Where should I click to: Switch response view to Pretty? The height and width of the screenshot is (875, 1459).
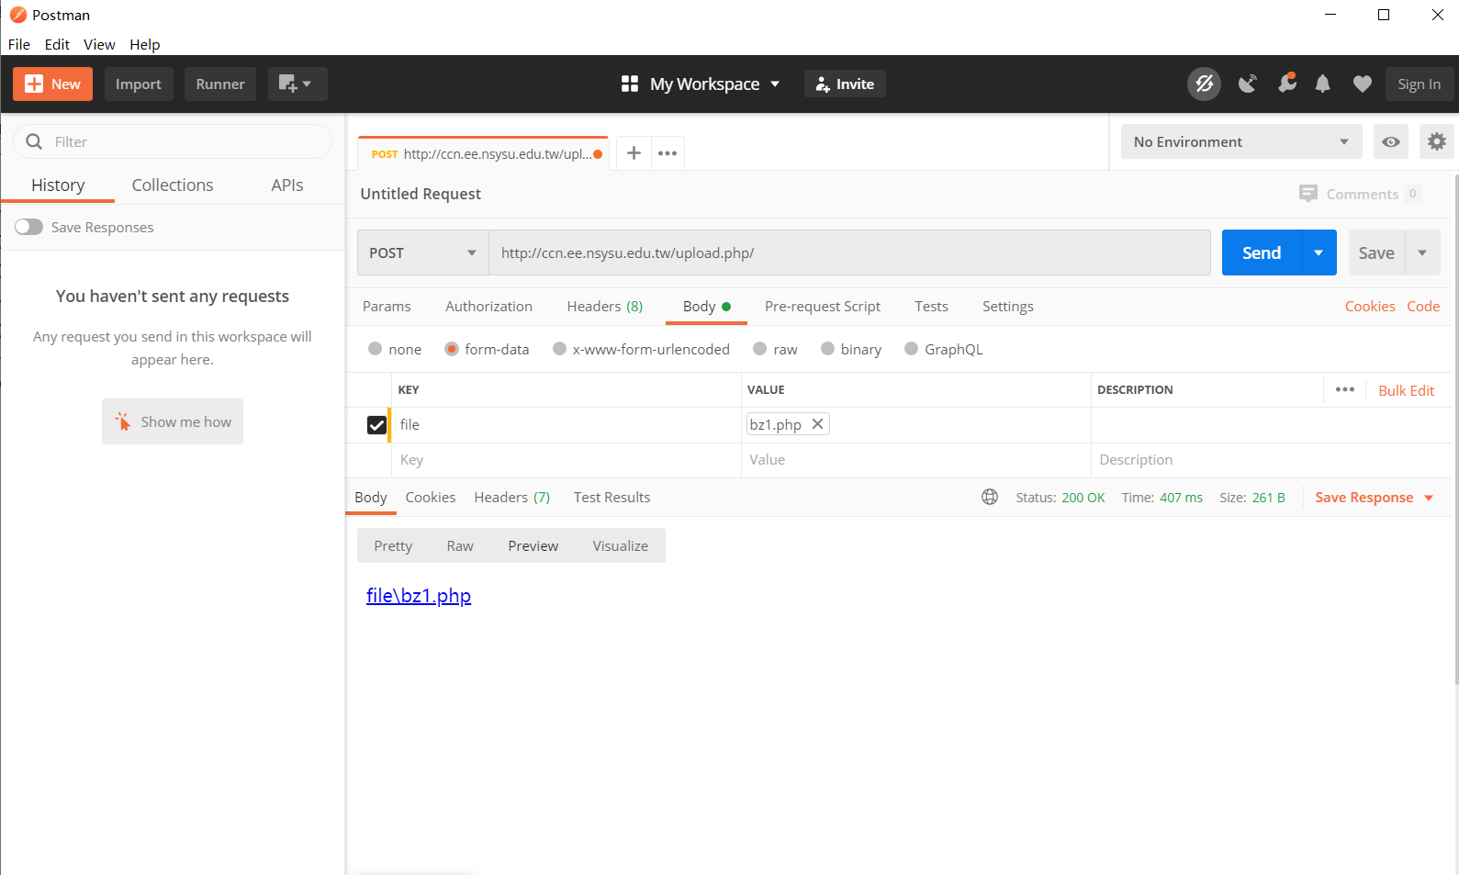[x=393, y=545]
